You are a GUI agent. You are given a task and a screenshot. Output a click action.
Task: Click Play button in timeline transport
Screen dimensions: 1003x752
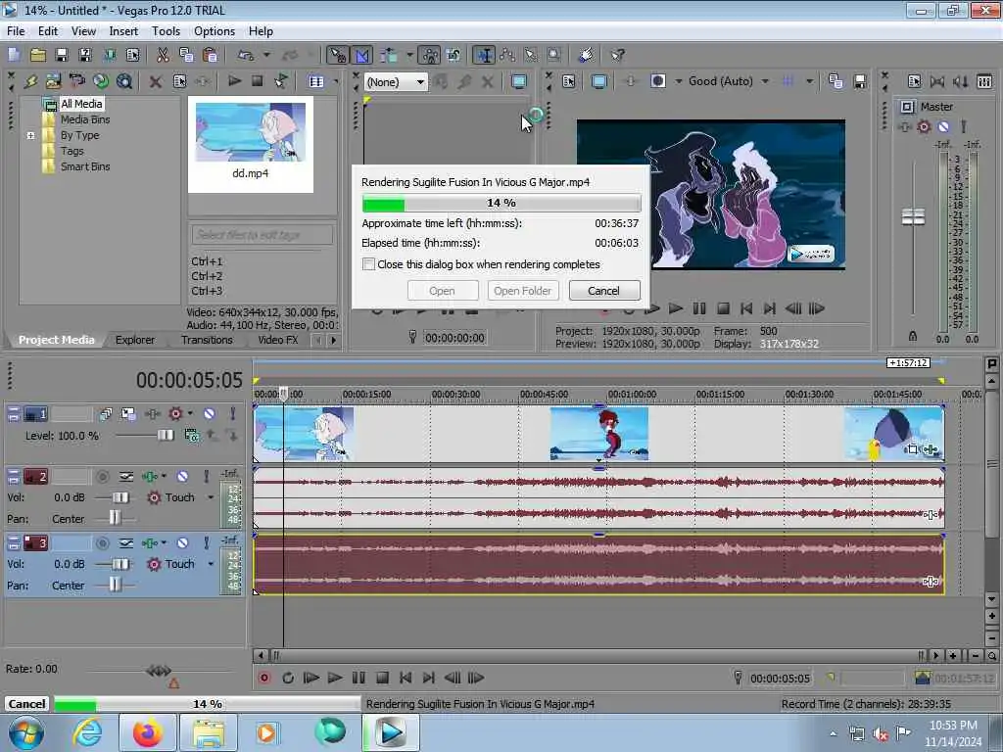click(335, 678)
